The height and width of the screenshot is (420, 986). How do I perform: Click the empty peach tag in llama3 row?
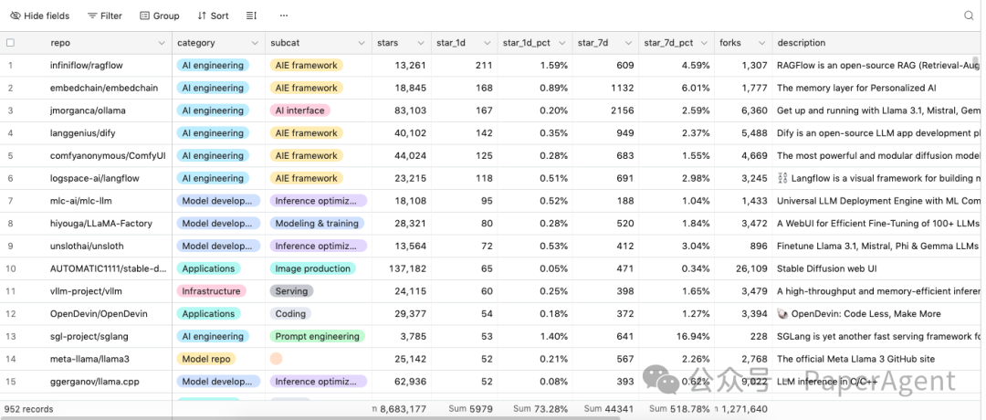tap(276, 360)
